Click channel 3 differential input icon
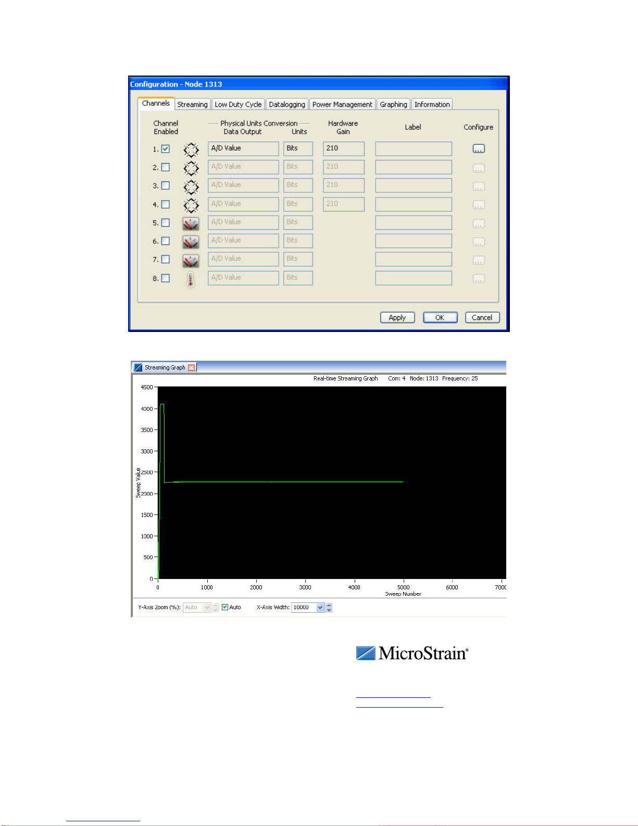This screenshot has height=826, width=638. coord(191,187)
